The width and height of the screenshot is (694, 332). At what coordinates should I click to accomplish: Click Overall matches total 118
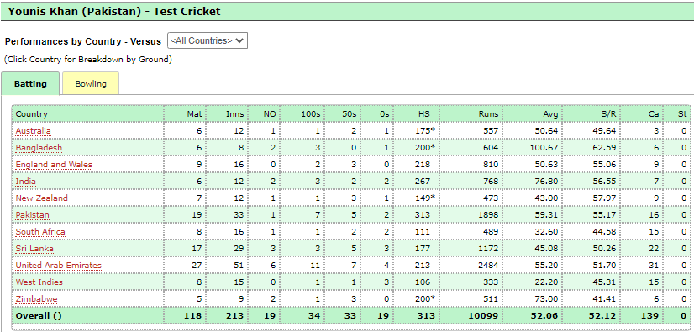(194, 316)
